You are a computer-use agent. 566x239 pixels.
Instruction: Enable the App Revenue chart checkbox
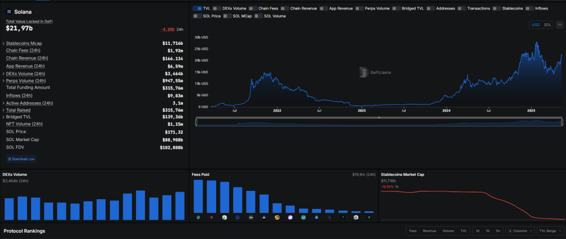coord(323,8)
